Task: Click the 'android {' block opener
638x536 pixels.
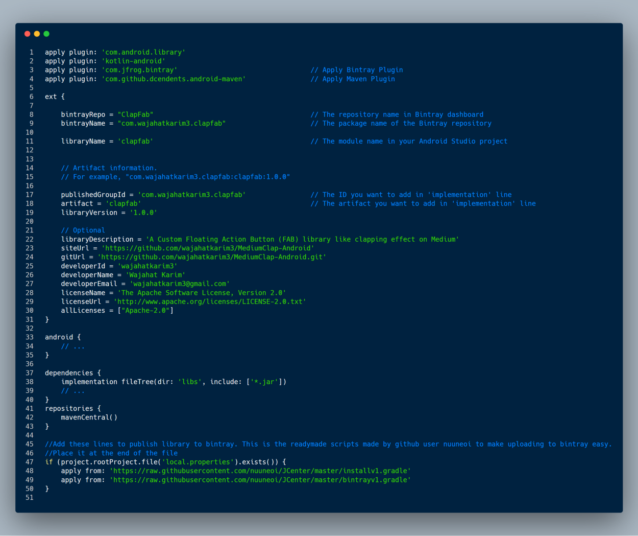Action: 63,337
